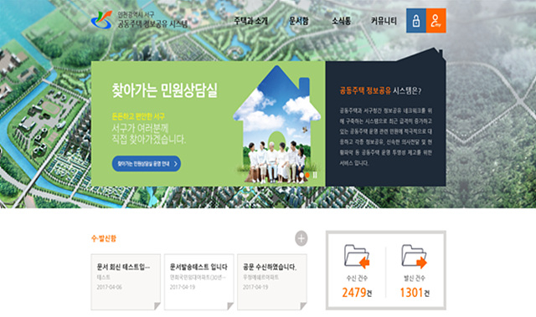Click the received documents folder icon
Viewport: 536px width, 317px height.
[357, 256]
